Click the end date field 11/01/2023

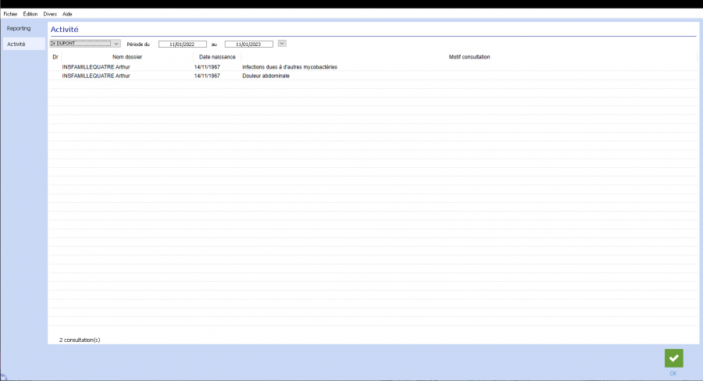click(x=249, y=44)
